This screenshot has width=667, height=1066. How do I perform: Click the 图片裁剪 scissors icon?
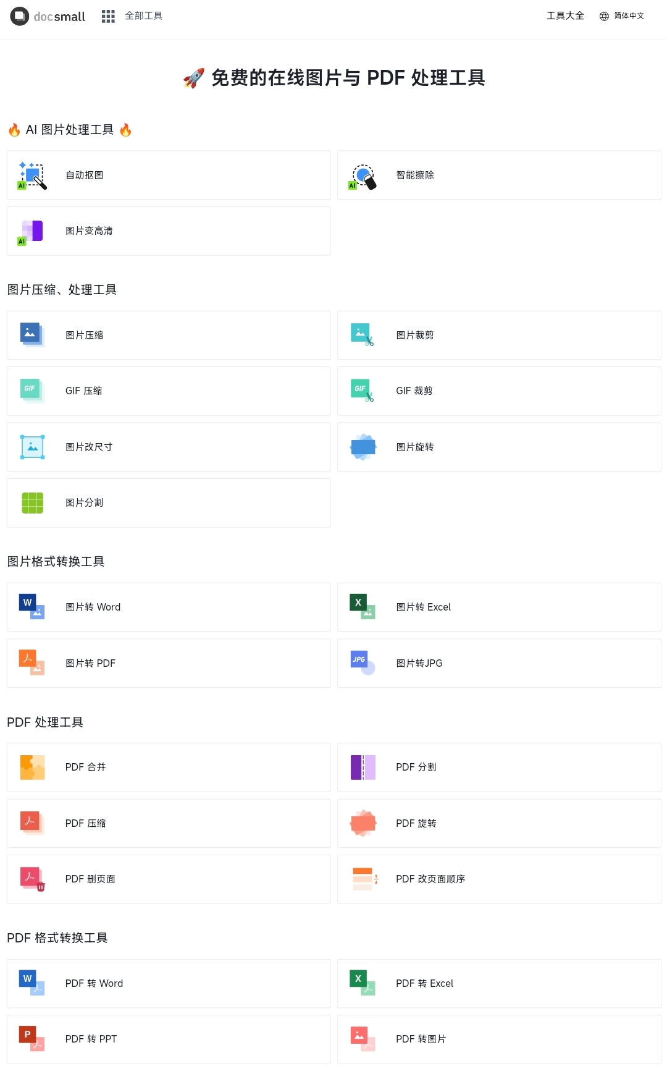point(363,335)
